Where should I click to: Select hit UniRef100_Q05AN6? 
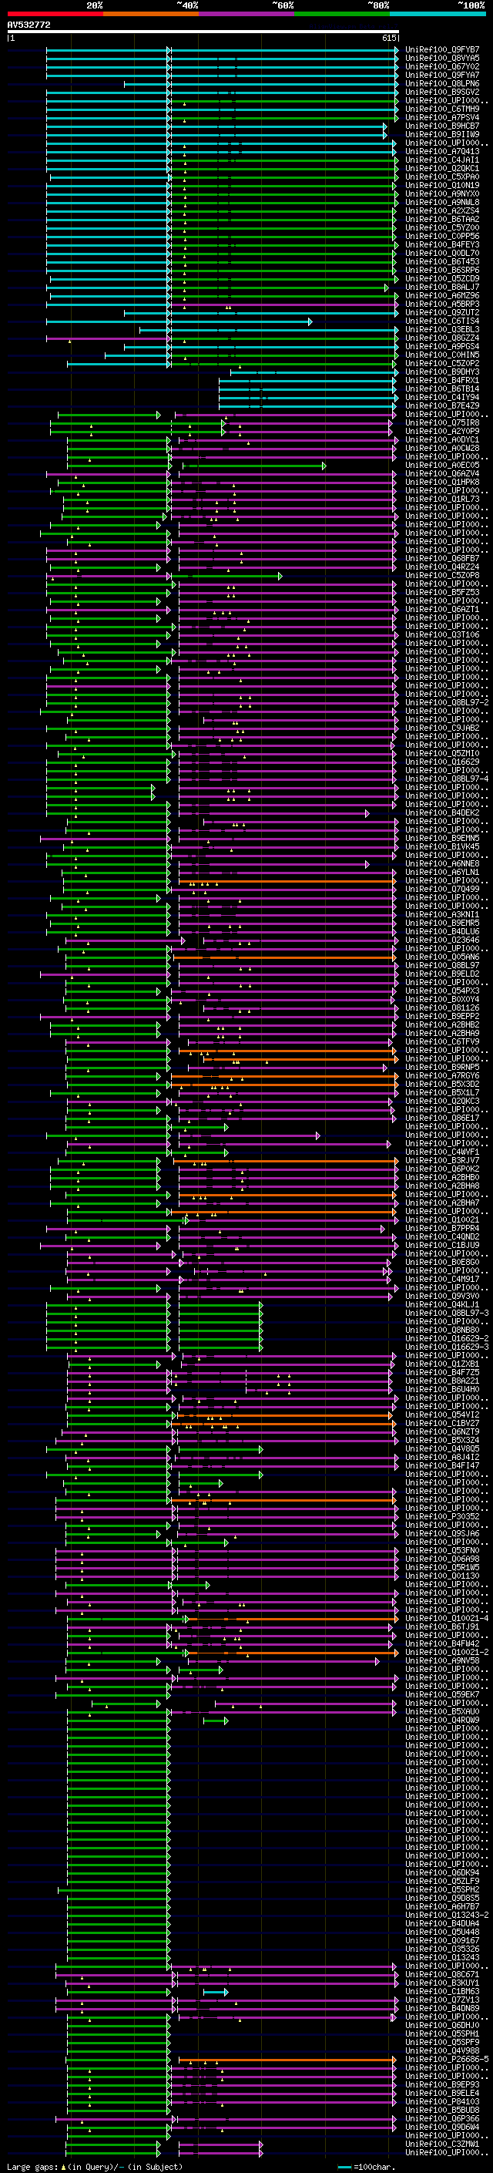(442, 957)
